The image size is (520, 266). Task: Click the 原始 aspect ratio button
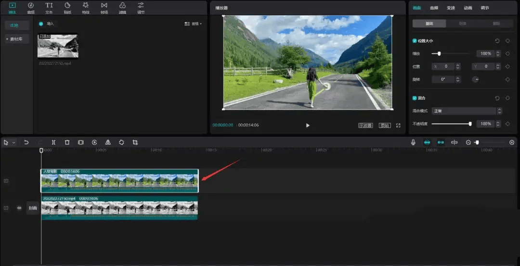tap(385, 125)
